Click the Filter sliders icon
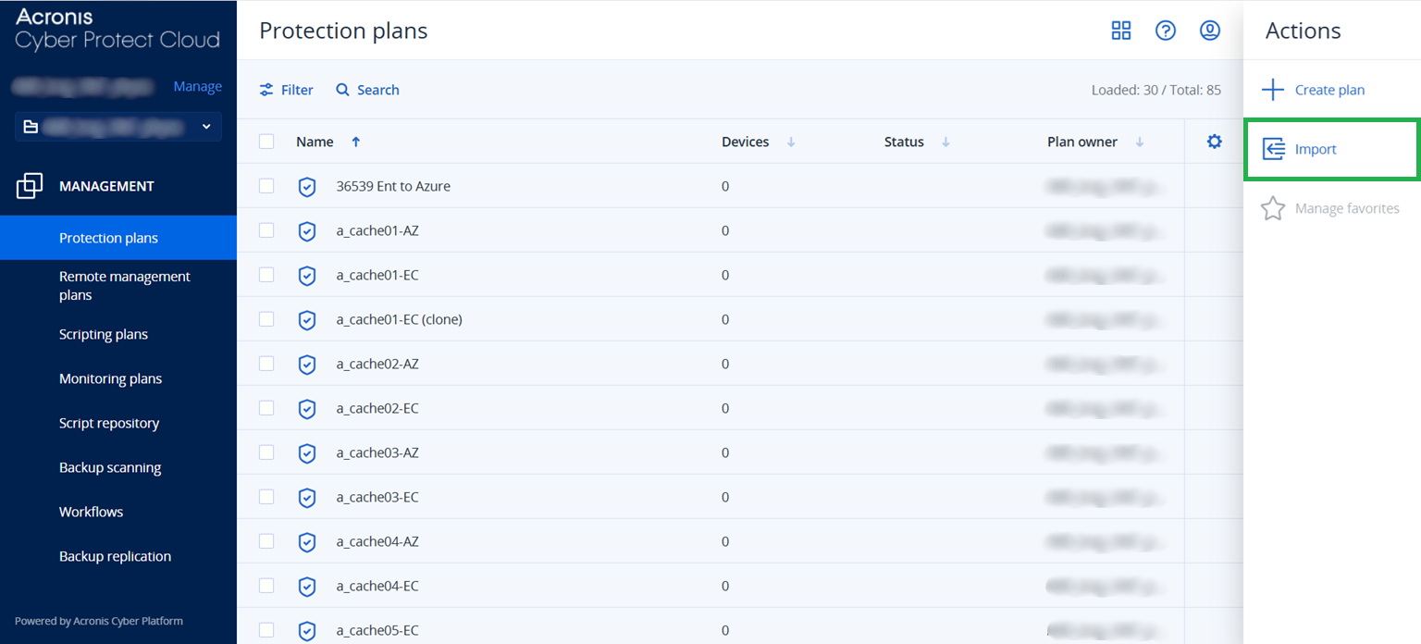Image resolution: width=1421 pixels, height=644 pixels. pyautogui.click(x=266, y=90)
